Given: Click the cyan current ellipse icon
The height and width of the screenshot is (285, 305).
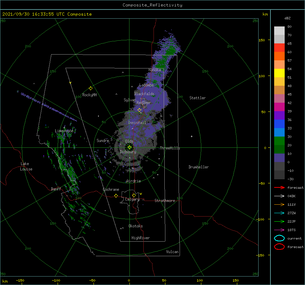Looking at the screenshot, I should [x=279, y=238].
